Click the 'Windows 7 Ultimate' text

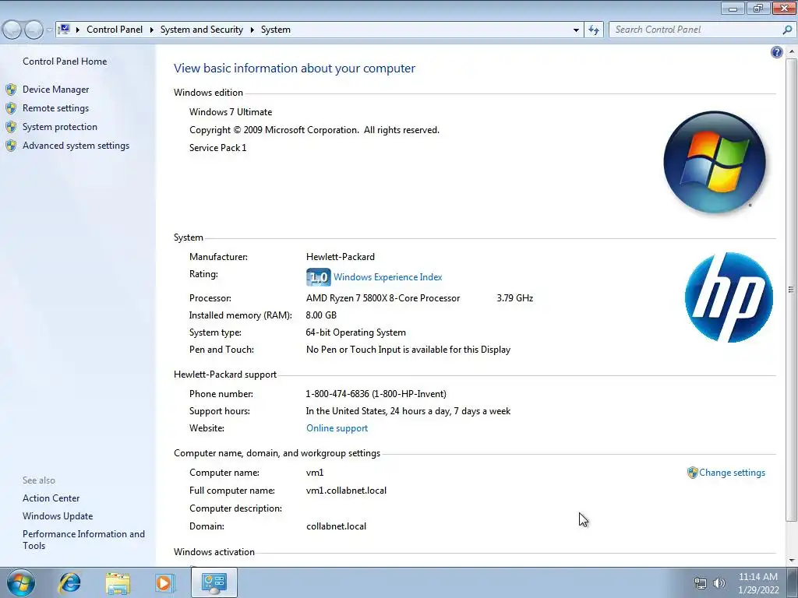(231, 112)
